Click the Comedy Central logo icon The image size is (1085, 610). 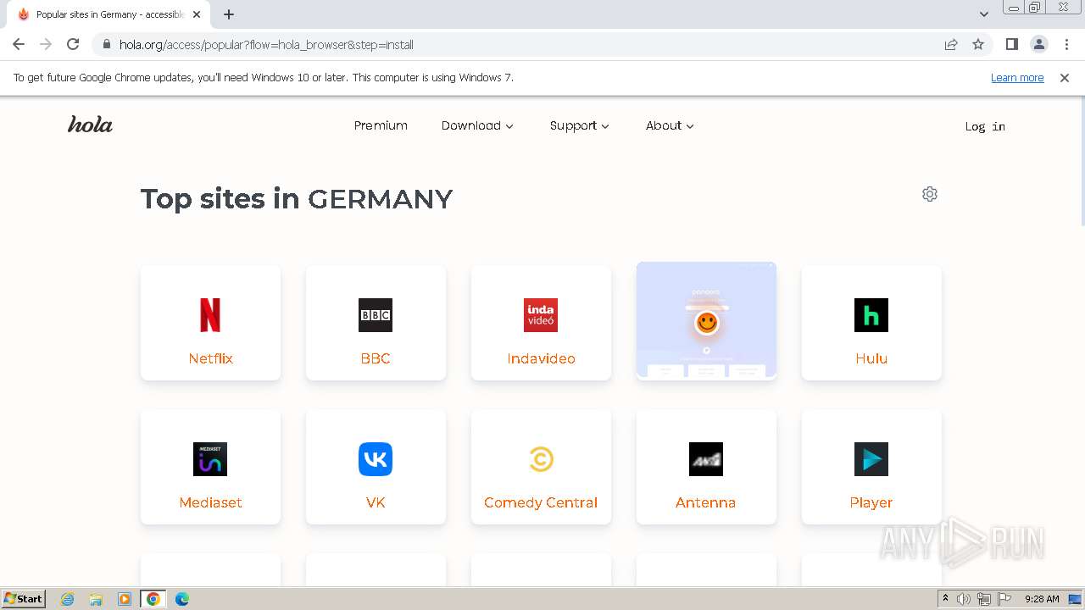[x=541, y=459]
